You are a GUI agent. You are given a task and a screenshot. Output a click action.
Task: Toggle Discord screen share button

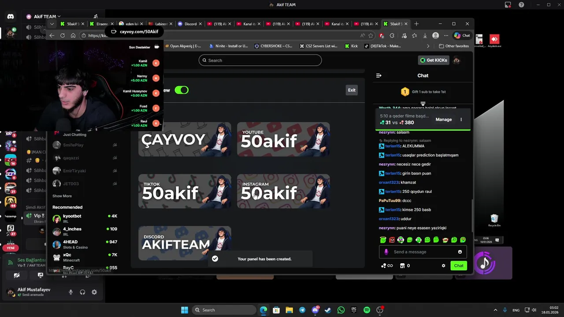pyautogui.click(x=40, y=275)
